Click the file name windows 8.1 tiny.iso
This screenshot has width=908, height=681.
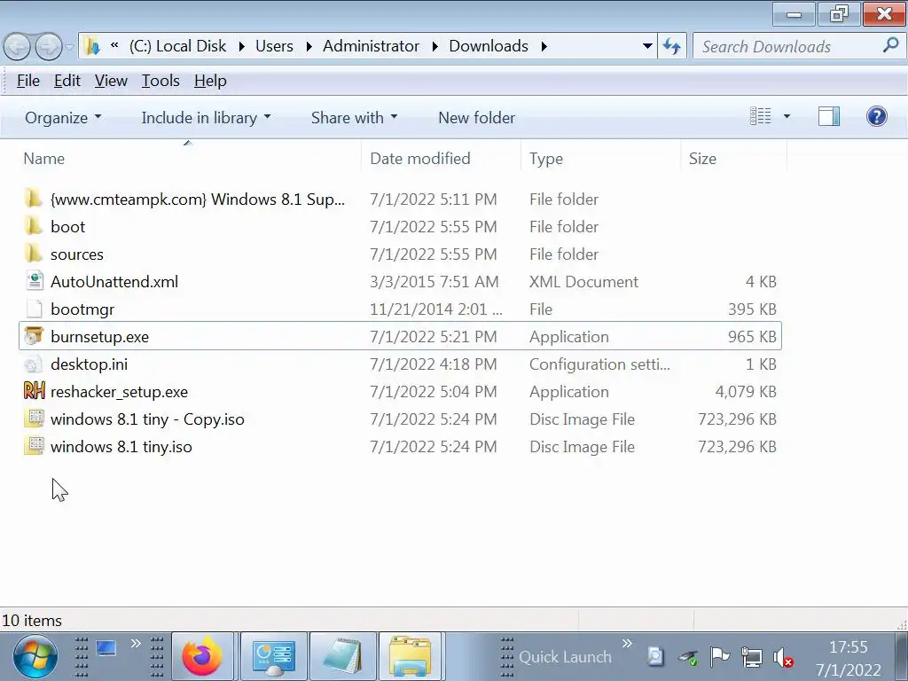(x=121, y=447)
